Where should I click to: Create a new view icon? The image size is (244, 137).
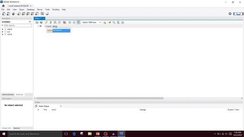coord(28,14)
